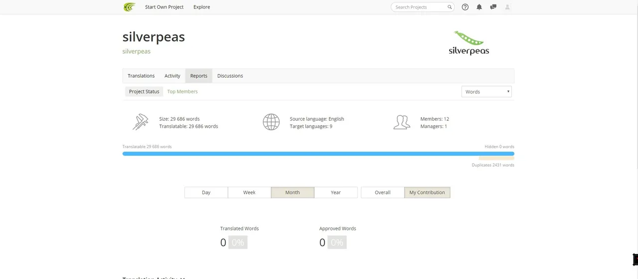Click the "Members: 12" text
The image size is (638, 279).
click(x=435, y=119)
